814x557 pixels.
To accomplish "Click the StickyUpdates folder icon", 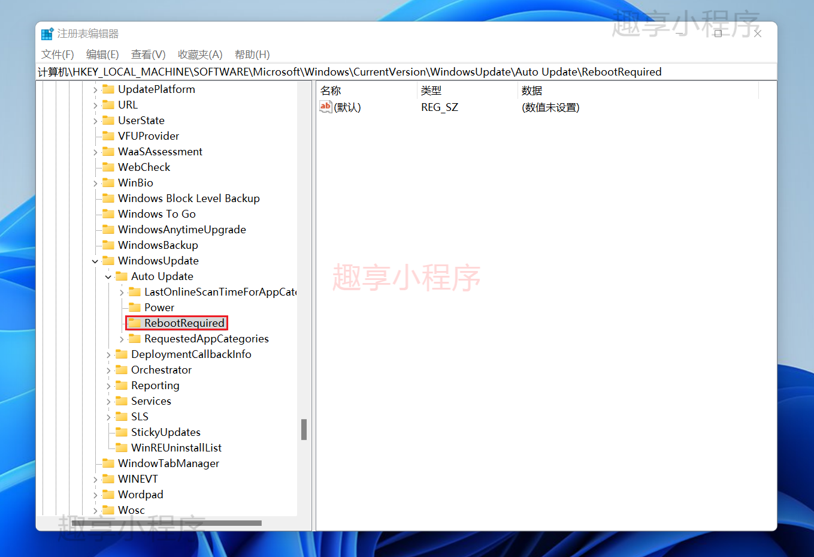I will coord(122,432).
